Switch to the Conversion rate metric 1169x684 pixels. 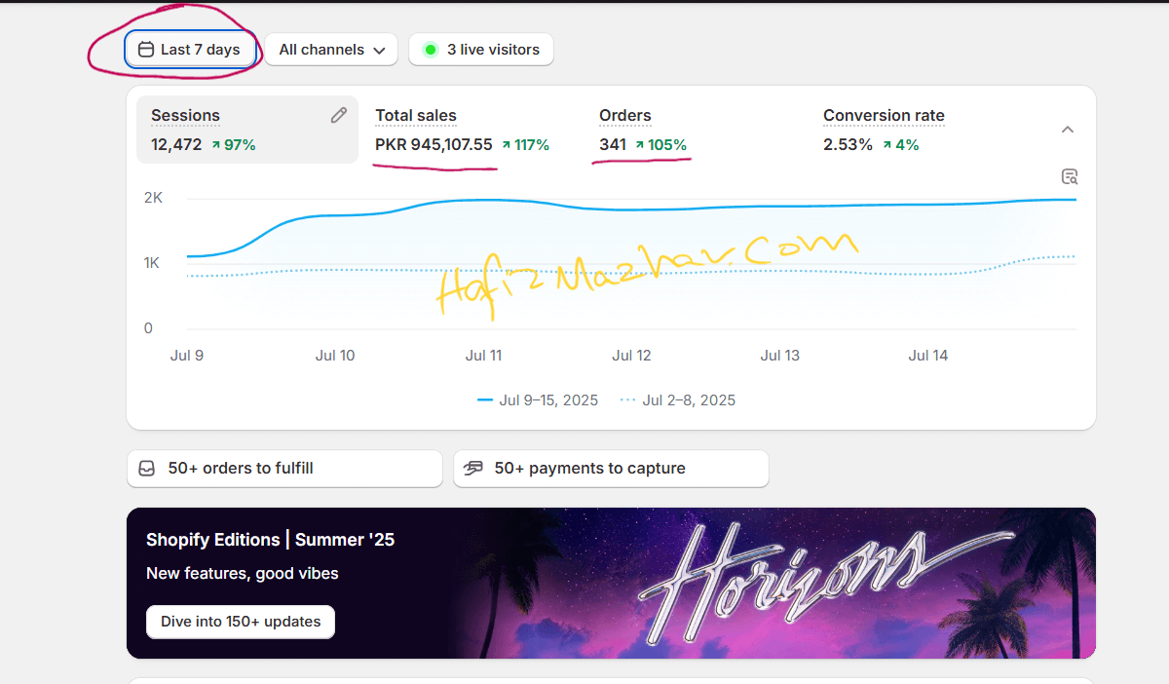pos(911,130)
